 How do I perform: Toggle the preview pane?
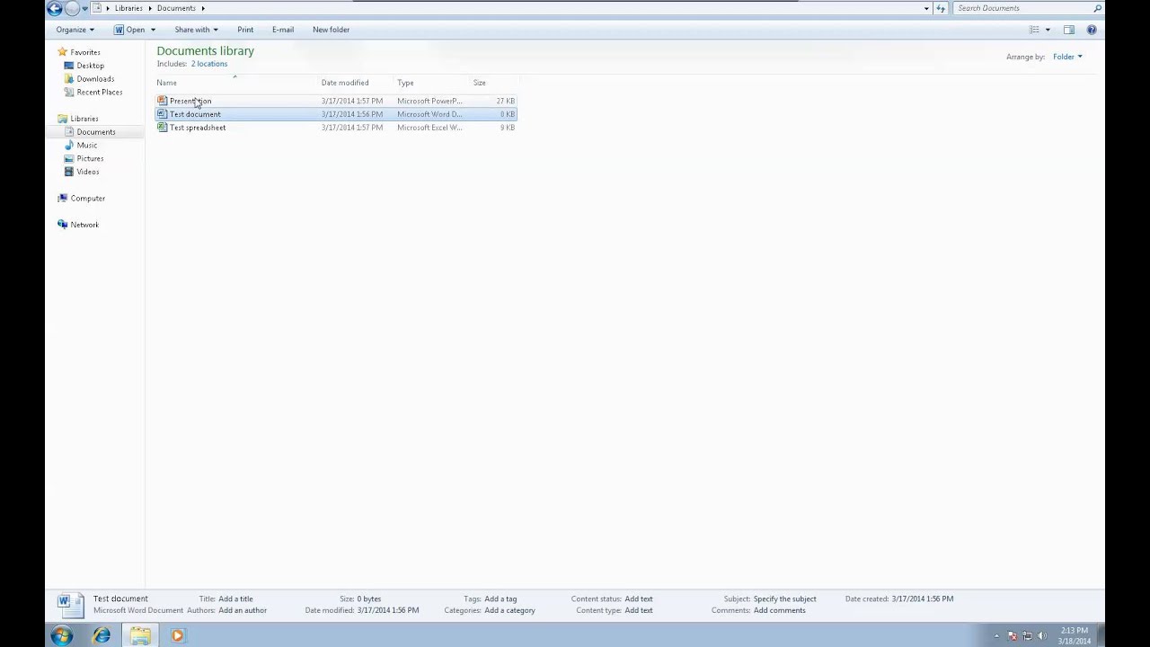(1069, 30)
